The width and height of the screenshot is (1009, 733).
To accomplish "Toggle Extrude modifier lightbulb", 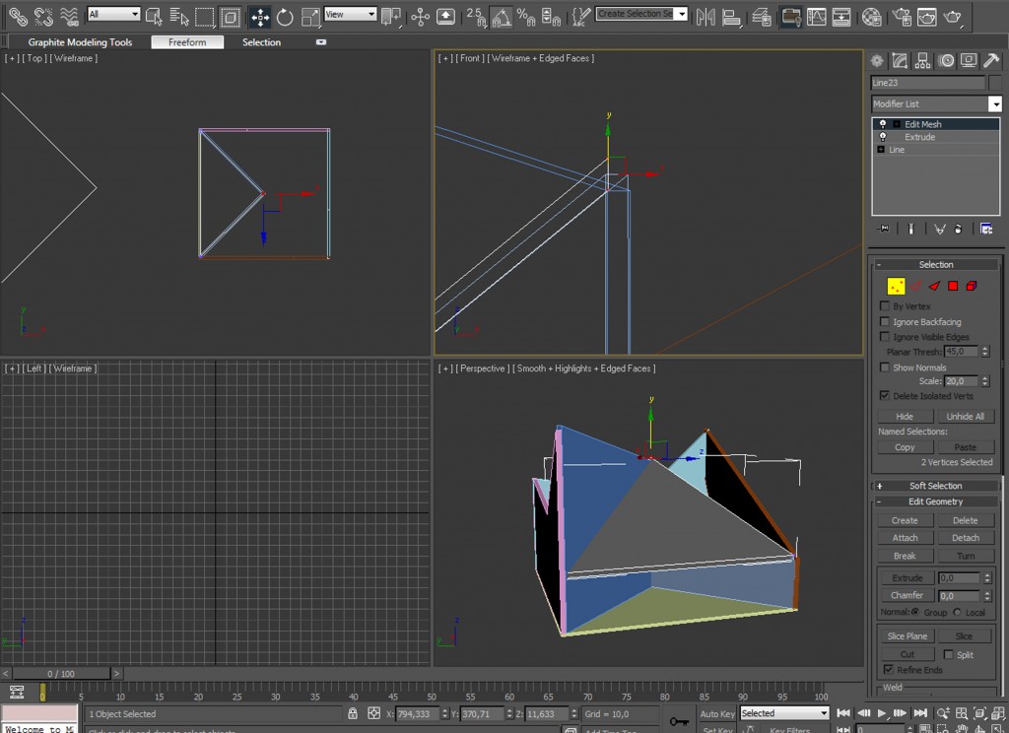I will click(x=882, y=136).
